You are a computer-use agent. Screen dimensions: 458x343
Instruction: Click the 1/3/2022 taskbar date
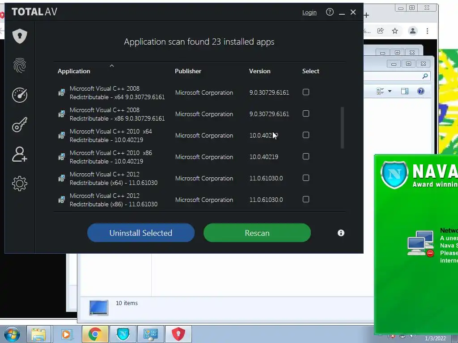tap(435, 339)
